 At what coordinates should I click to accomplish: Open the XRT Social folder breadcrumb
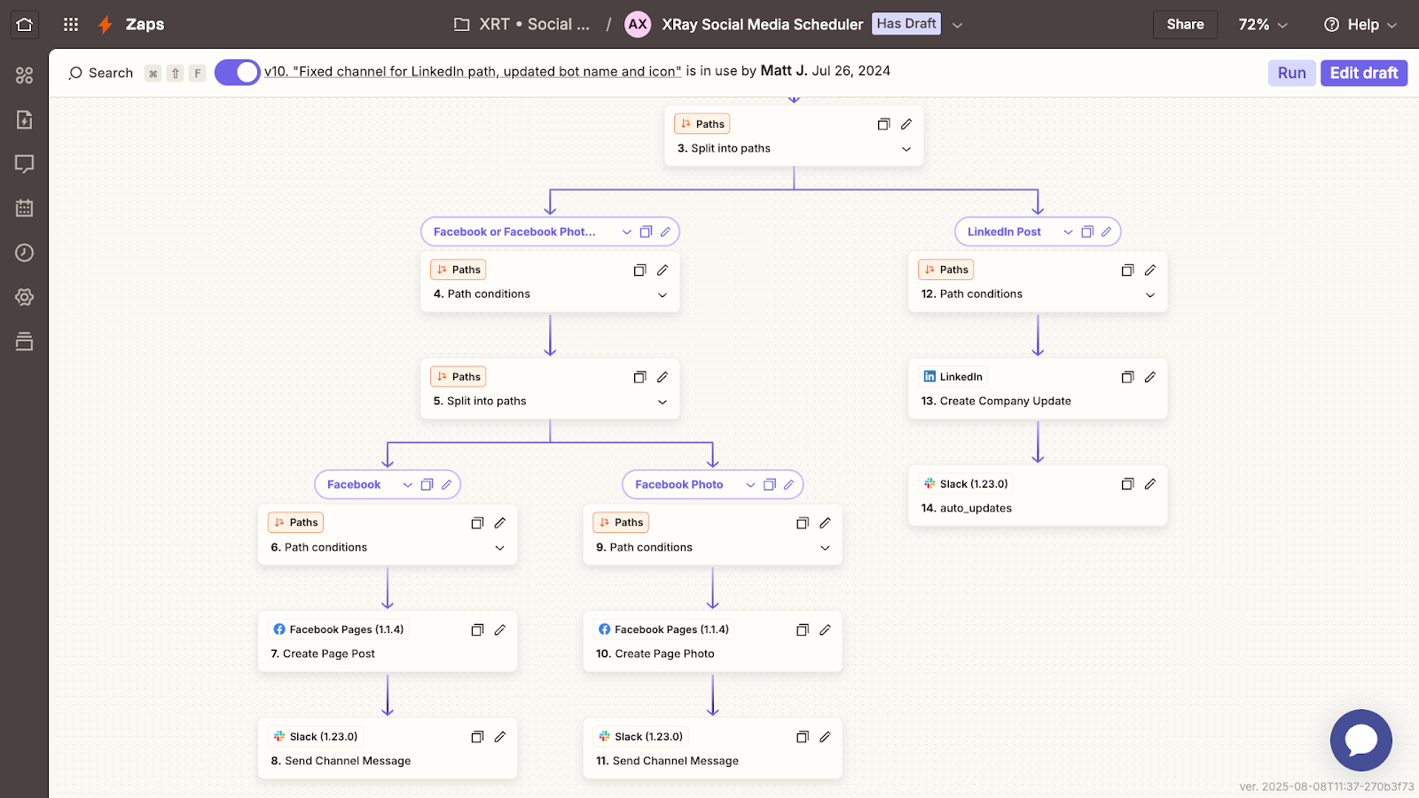coord(521,24)
